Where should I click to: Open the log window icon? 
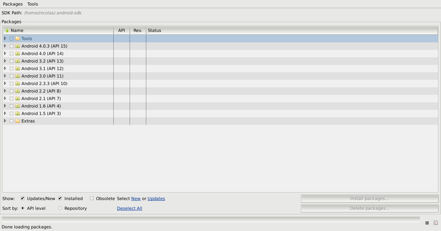point(436,223)
